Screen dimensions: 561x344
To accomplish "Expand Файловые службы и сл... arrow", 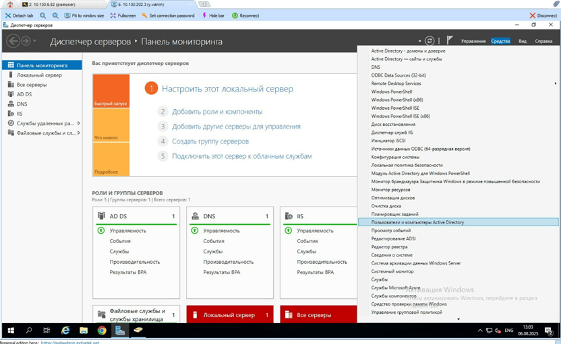I will click(79, 133).
